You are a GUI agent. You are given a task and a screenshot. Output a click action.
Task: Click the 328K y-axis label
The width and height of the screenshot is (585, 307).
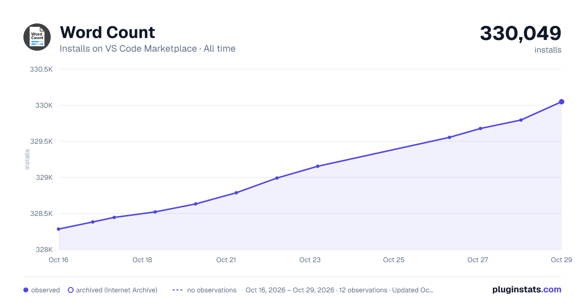[43, 249]
